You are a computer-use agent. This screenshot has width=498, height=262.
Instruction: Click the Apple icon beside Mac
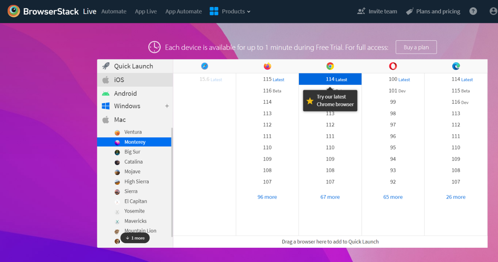click(106, 119)
